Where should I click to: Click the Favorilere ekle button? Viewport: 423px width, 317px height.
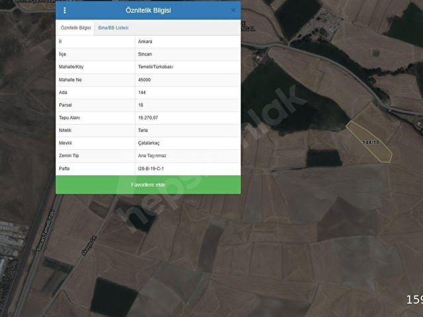148,185
